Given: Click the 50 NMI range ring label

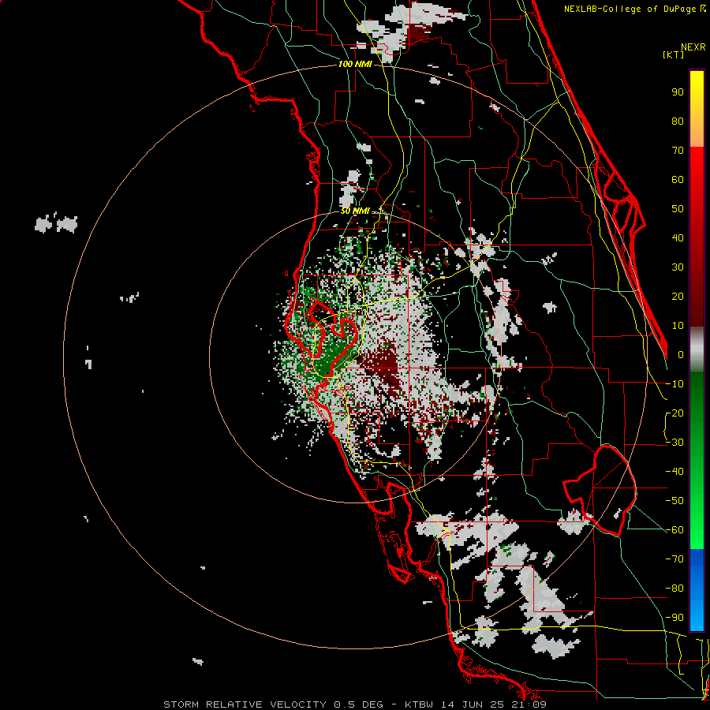Looking at the screenshot, I should coord(355,211).
